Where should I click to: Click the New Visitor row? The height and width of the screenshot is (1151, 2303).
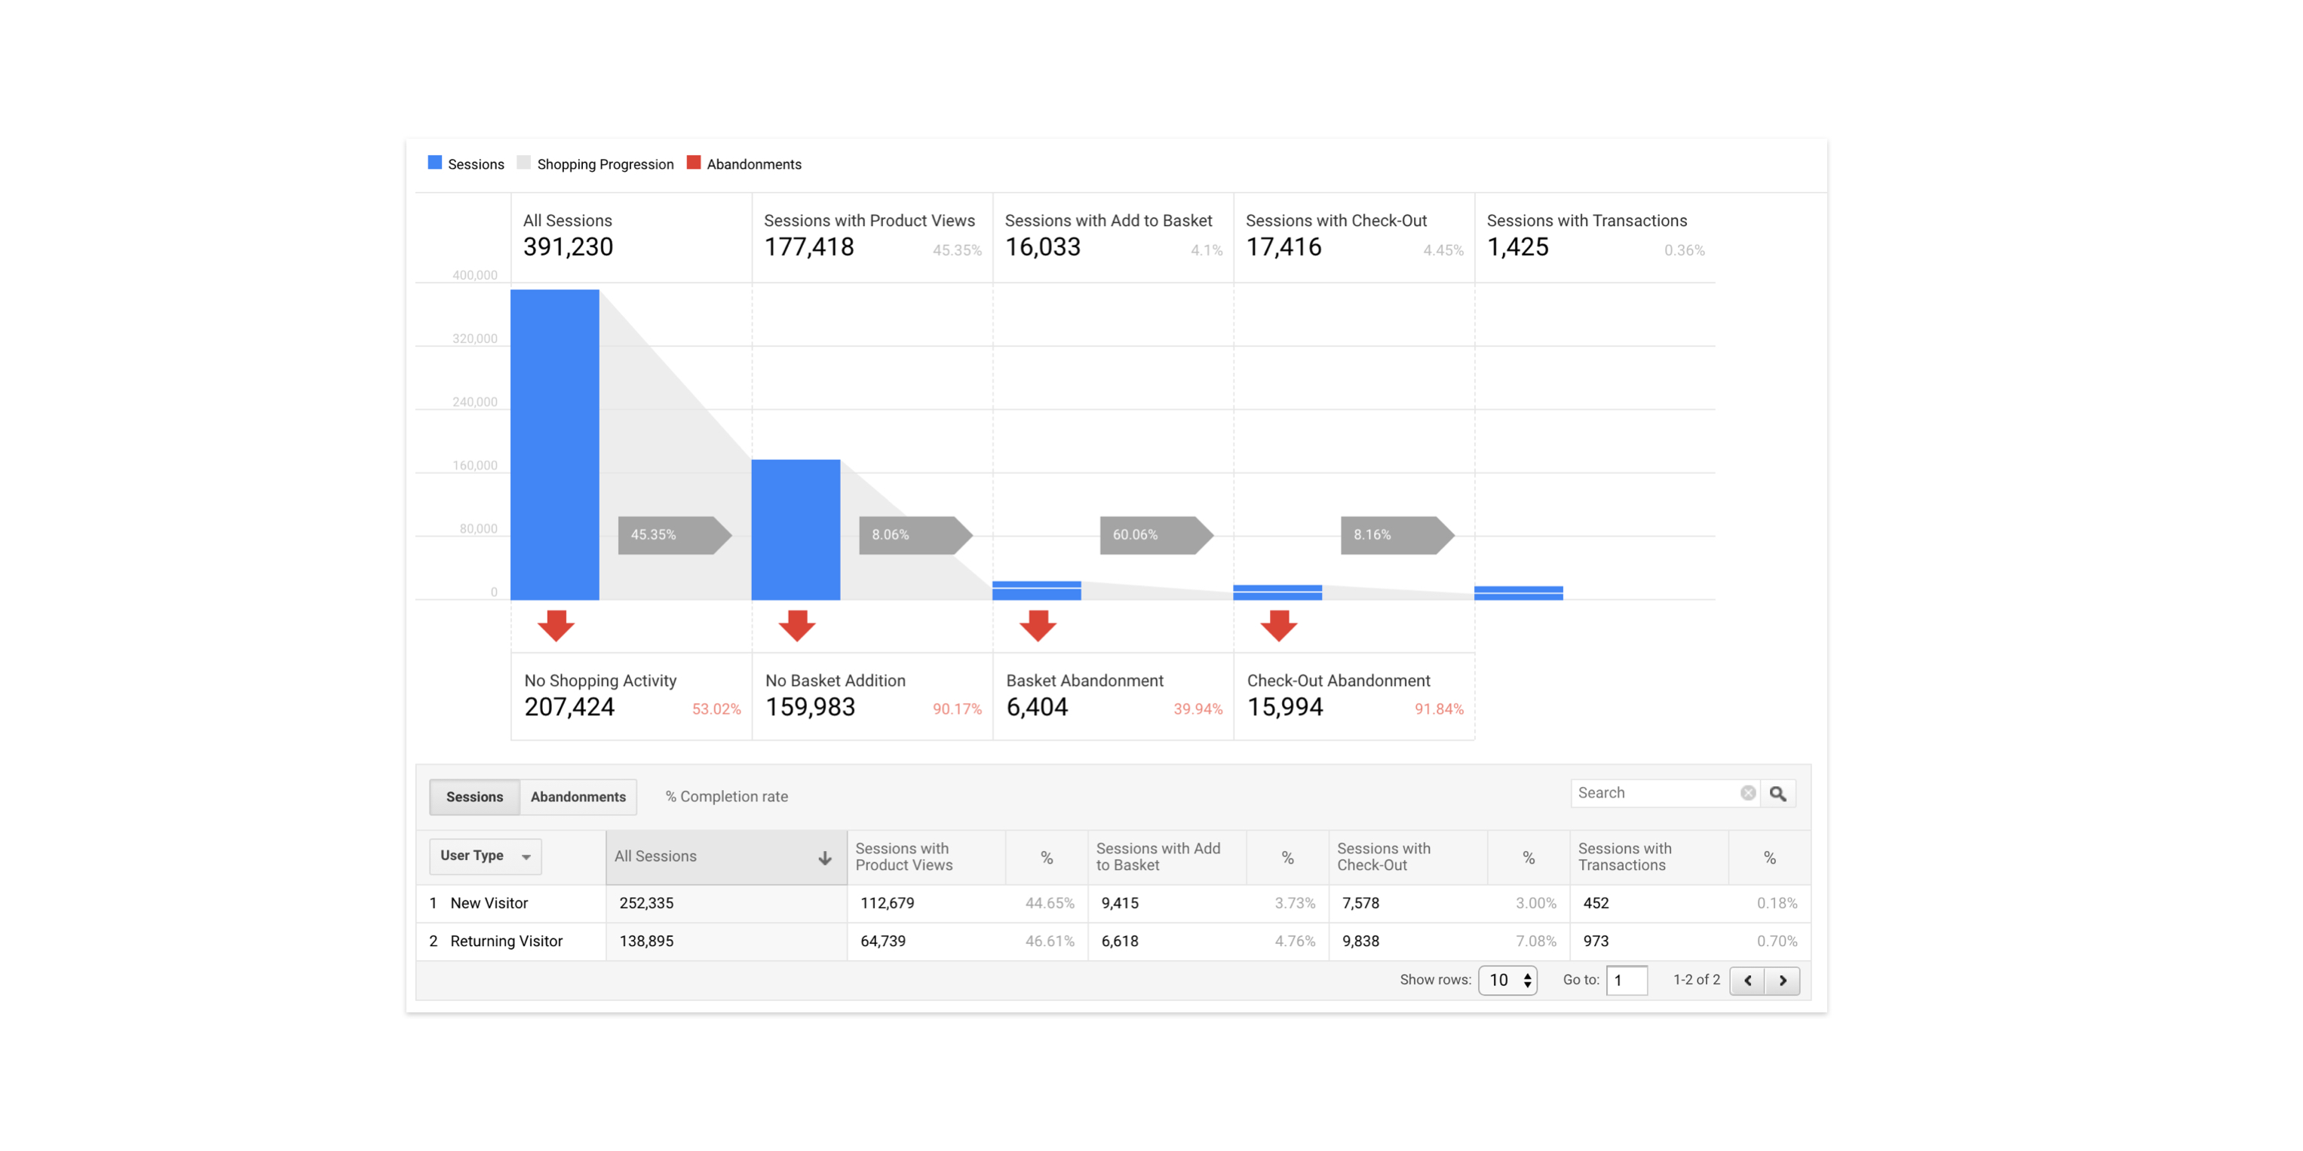489,904
